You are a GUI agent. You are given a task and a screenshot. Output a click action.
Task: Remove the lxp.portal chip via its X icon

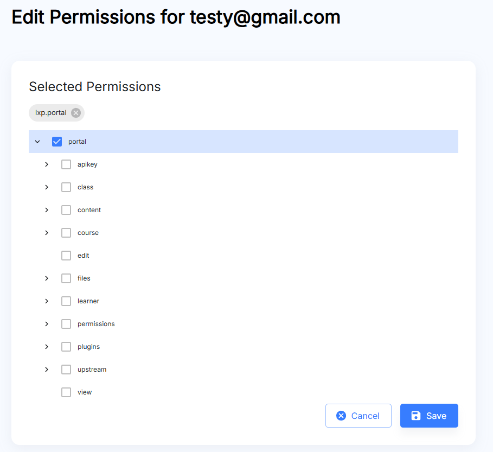[76, 113]
